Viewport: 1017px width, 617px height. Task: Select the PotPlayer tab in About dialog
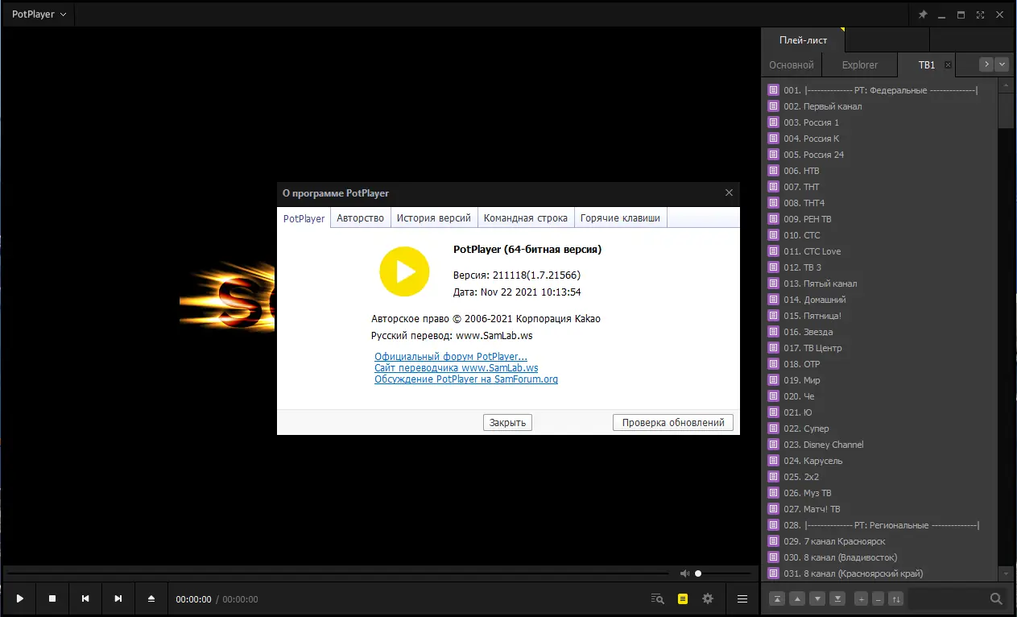[x=304, y=218]
